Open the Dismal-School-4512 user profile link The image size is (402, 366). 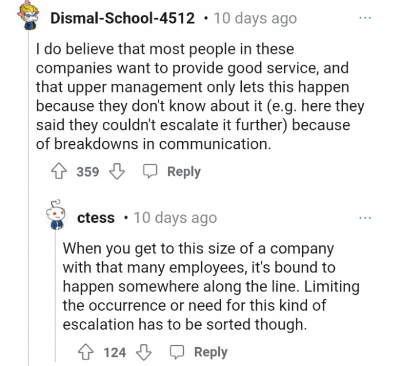(x=122, y=18)
